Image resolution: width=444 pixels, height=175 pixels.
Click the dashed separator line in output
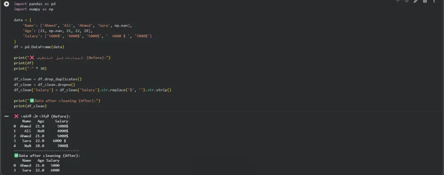click(x=47, y=151)
